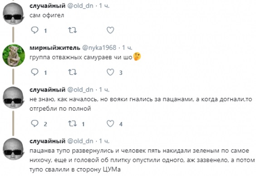The height and width of the screenshot is (176, 256).
Task: Like мирныйжитель's tweet with 3 likes
Action: point(110,72)
